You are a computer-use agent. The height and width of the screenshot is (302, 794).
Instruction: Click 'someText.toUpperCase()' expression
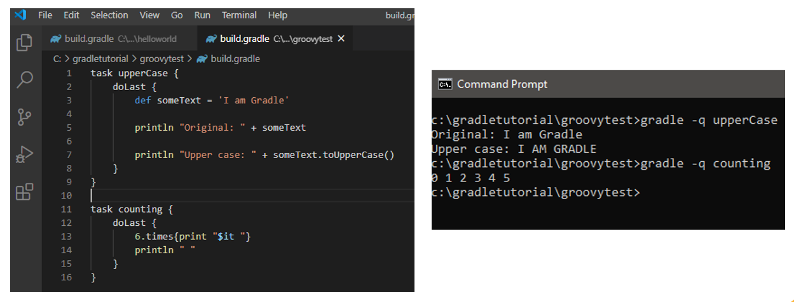click(334, 155)
